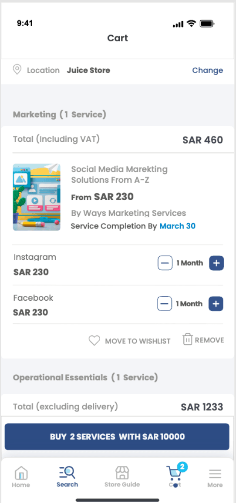236x503 pixels.
Task: Decrease Instagram duration with minus button
Action: pyautogui.click(x=165, y=263)
